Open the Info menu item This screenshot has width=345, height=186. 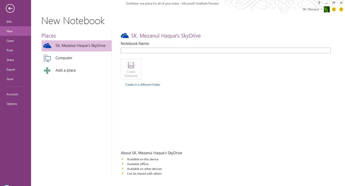point(15,22)
